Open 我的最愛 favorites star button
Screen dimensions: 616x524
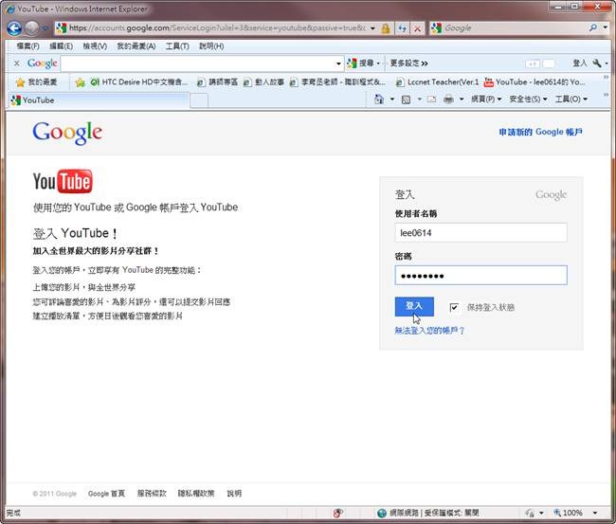[37, 82]
